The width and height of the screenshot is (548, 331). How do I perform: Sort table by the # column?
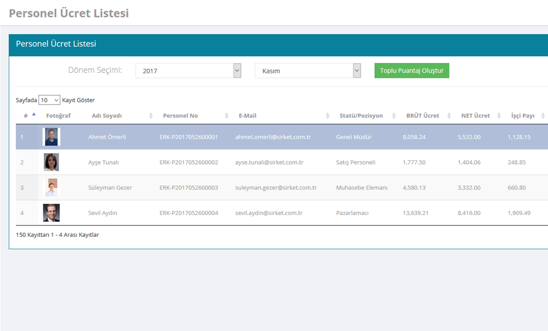(x=26, y=115)
